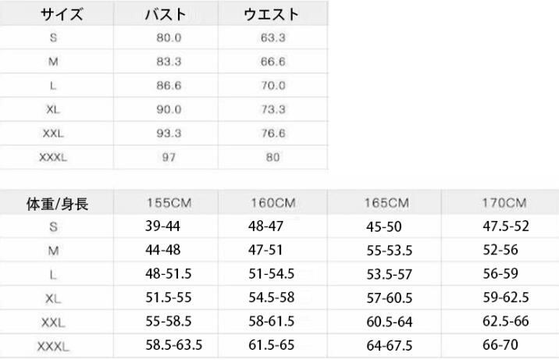The height and width of the screenshot is (360, 559).
Task: Click the bust value 80.0
Action: point(169,37)
